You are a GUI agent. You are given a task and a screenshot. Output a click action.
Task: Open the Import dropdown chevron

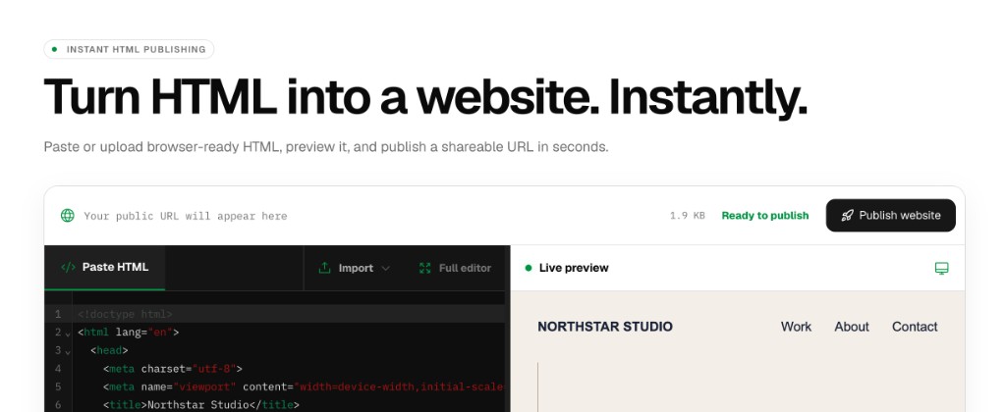[385, 269]
